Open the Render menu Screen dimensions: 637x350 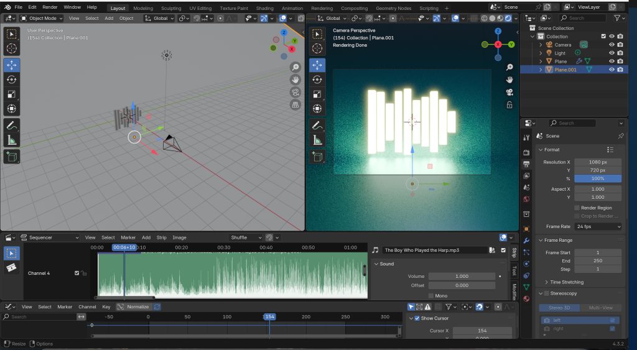tap(50, 7)
